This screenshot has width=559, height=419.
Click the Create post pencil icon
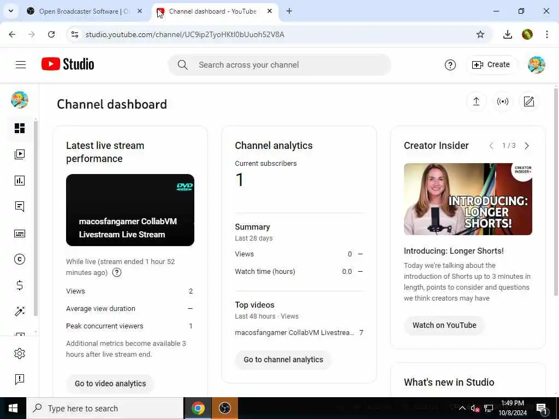point(528,101)
